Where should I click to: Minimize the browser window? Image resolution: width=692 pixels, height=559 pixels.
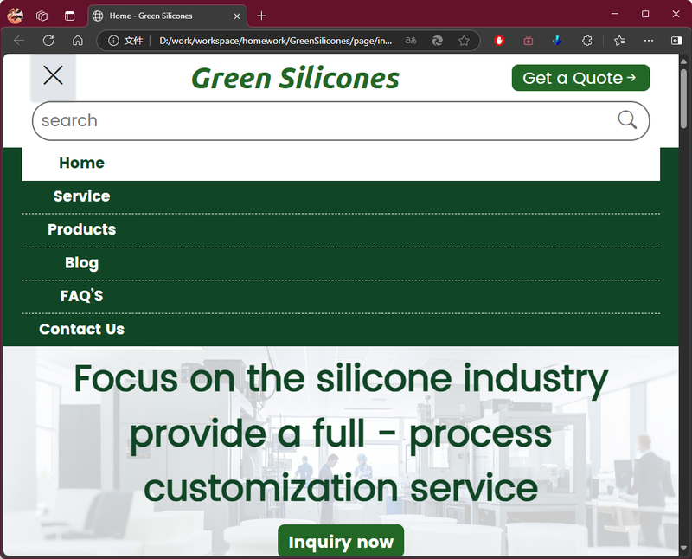615,14
